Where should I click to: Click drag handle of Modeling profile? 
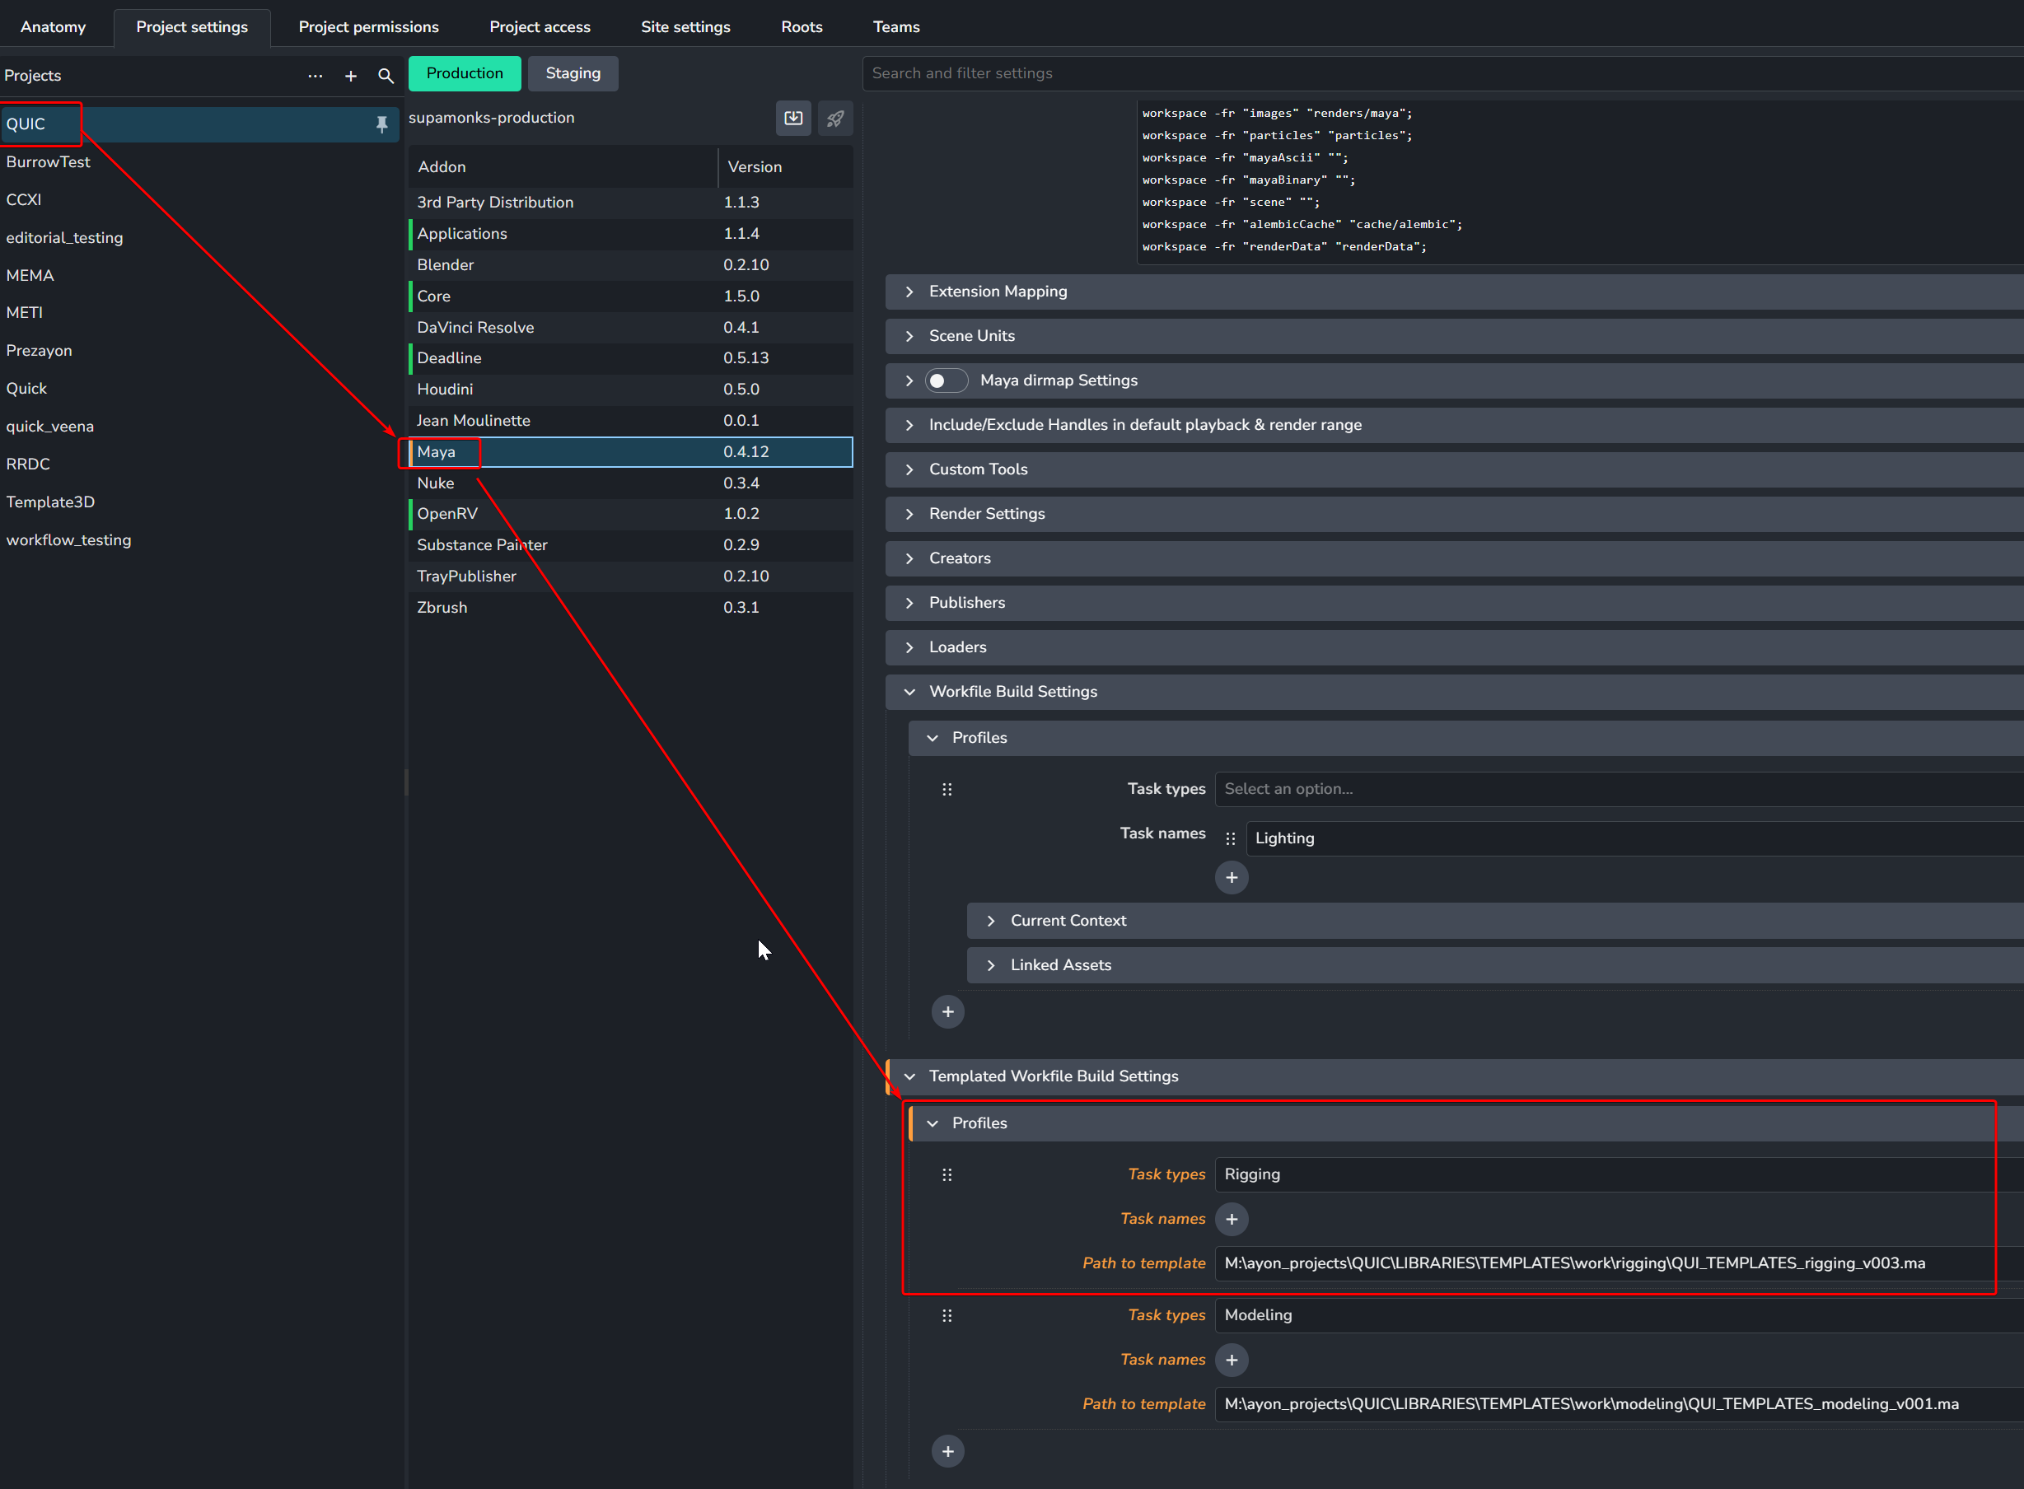pyautogui.click(x=947, y=1315)
